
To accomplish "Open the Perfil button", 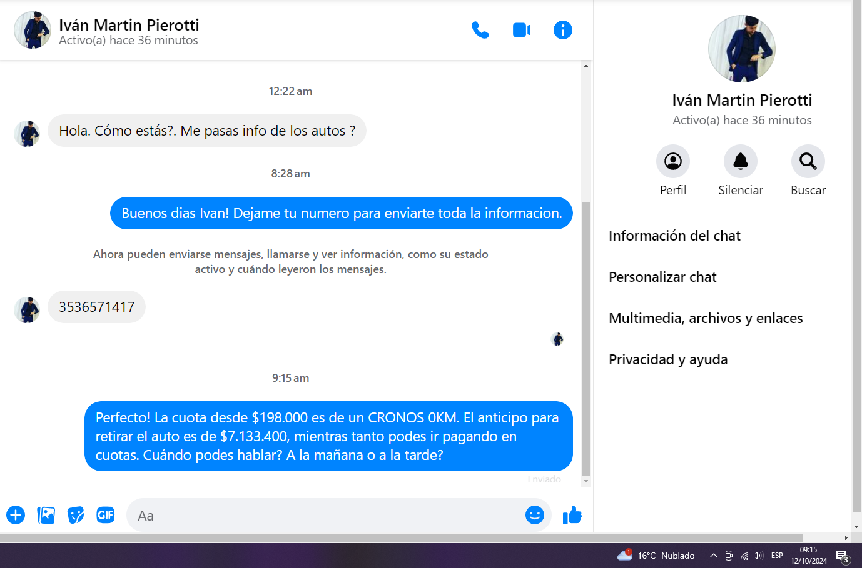I will (672, 162).
